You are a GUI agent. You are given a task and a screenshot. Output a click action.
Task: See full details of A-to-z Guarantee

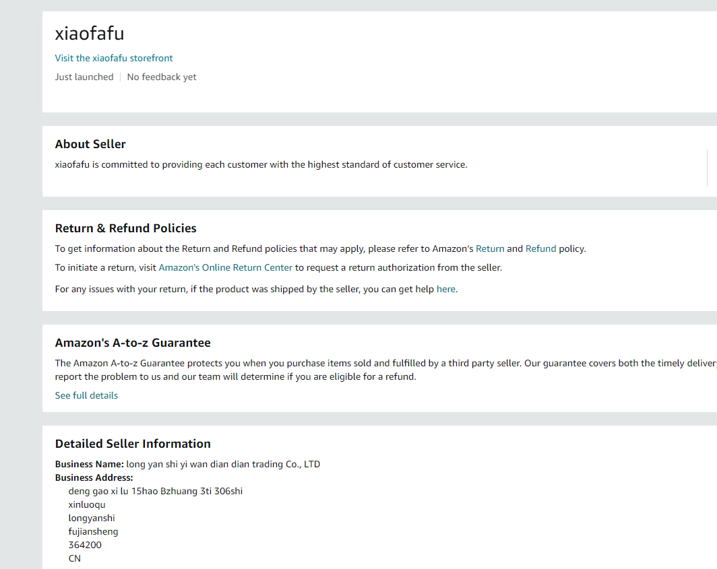pyautogui.click(x=86, y=395)
